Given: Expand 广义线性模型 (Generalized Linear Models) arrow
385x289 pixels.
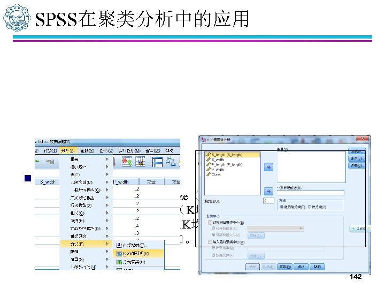Looking at the screenshot, I should coord(107,197).
